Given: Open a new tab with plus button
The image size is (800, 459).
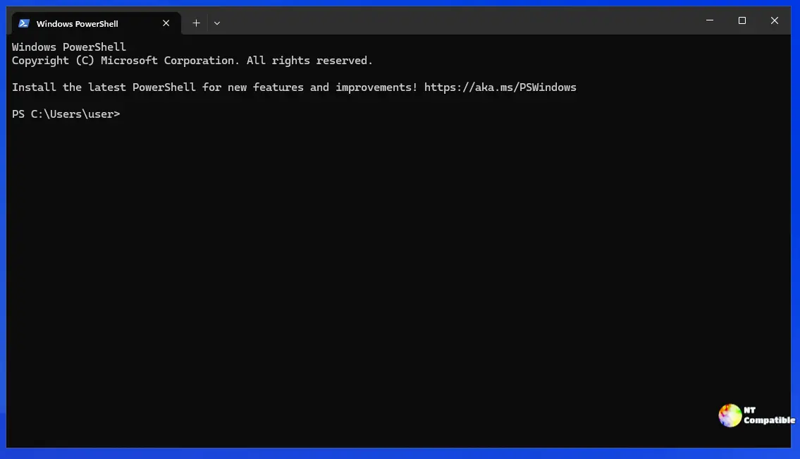Looking at the screenshot, I should coord(196,23).
